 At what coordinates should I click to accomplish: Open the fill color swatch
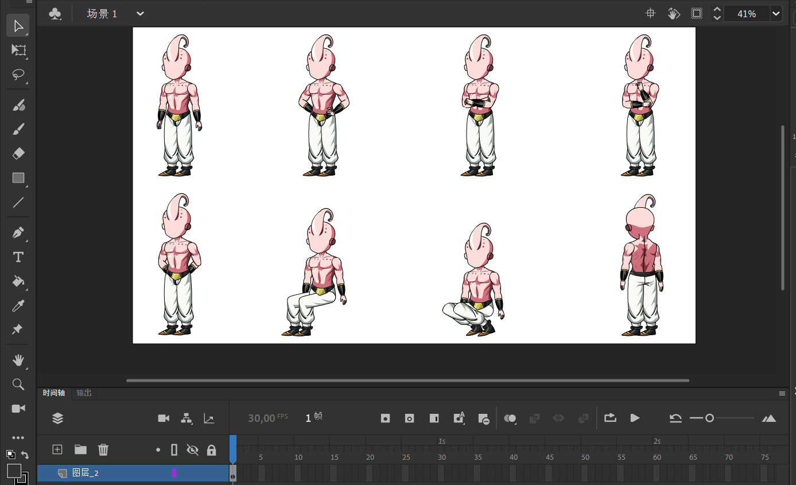[14, 471]
